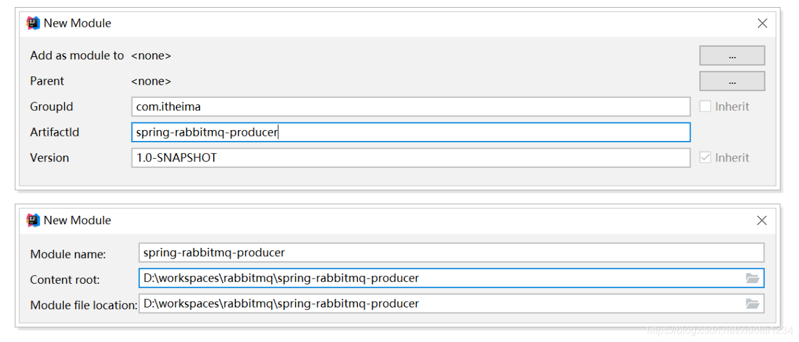Viewport: 799px width, 342px height.
Task: Toggle the Inherit checkbox beside GroupId
Action: pyautogui.click(x=705, y=106)
